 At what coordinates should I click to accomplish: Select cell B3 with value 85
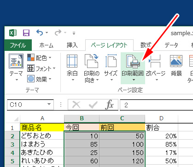coord(82,144)
